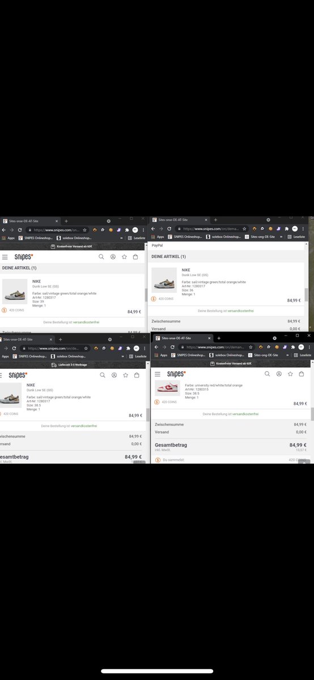Image resolution: width=314 pixels, height=680 pixels.
Task: Open account icon in the sail Size 38.5 window
Action: [x=114, y=375]
